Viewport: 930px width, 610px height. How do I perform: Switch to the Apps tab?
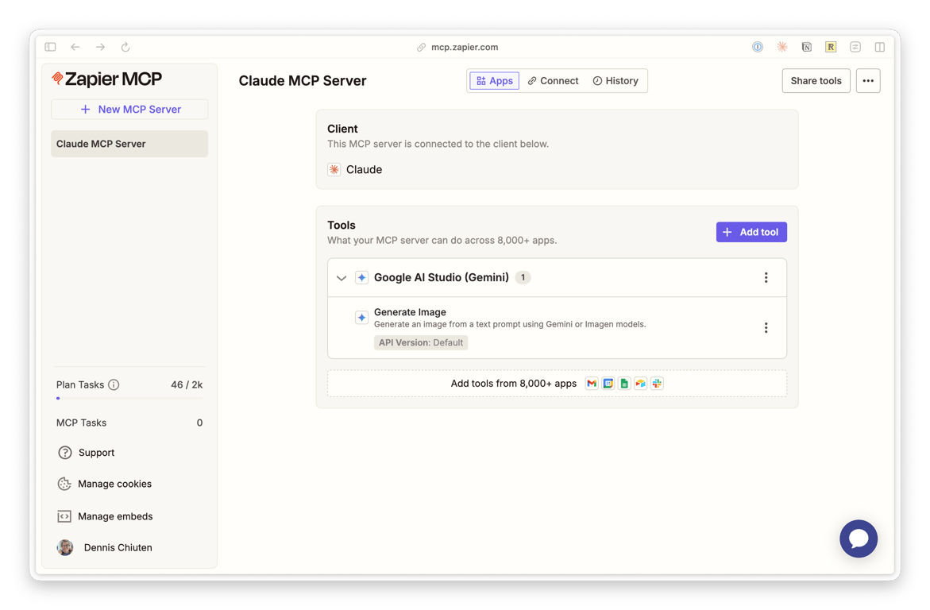click(x=494, y=81)
